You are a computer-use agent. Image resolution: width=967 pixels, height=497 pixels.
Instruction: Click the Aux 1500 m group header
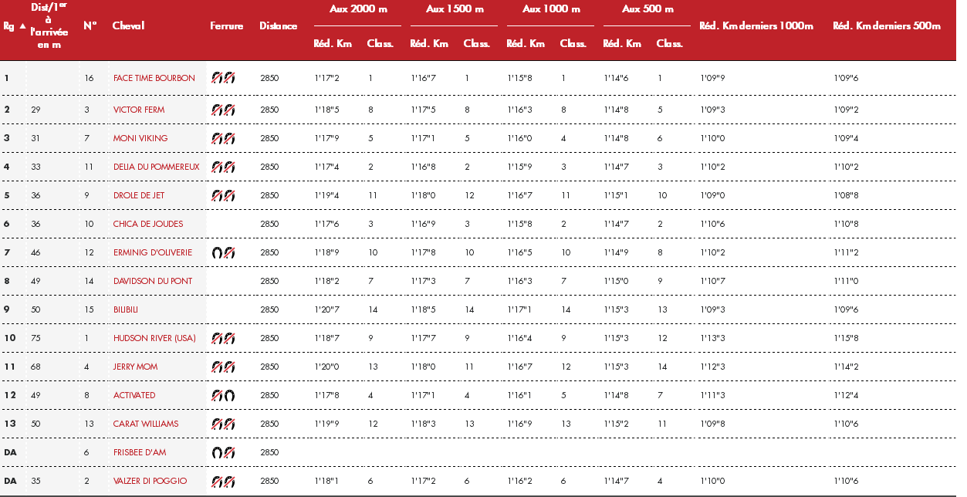pos(455,9)
